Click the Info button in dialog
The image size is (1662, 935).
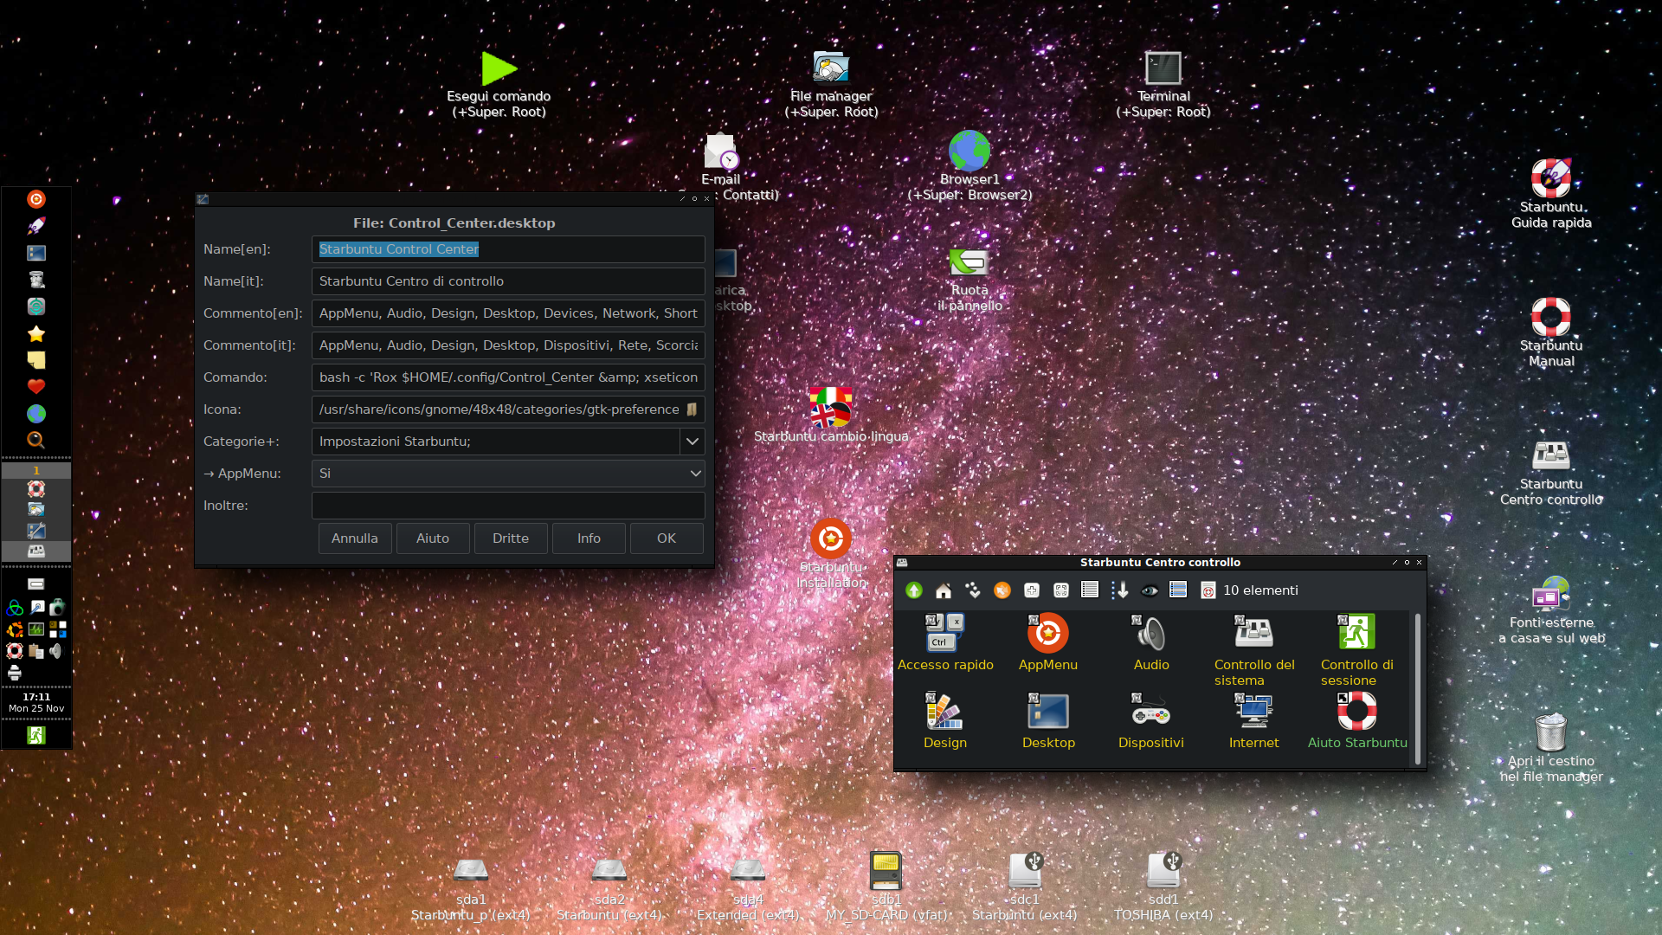[x=589, y=538]
